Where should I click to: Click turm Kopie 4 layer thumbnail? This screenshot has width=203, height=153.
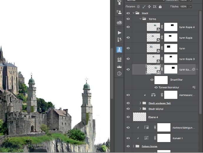click(153, 27)
